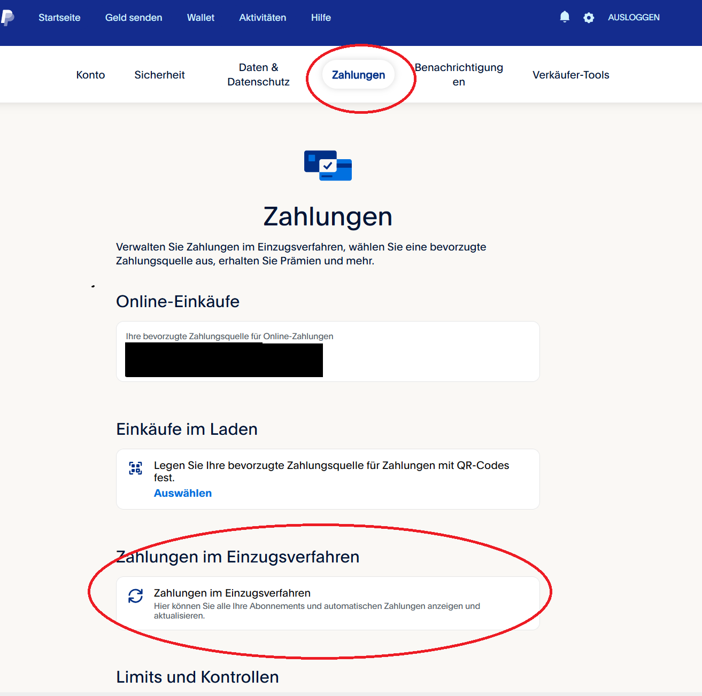Screen dimensions: 702x696
Task: Open the Wallet menu item
Action: [200, 18]
